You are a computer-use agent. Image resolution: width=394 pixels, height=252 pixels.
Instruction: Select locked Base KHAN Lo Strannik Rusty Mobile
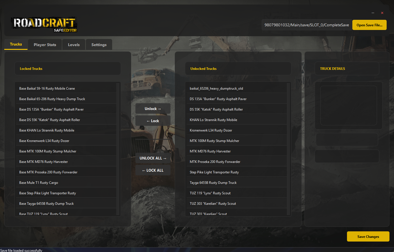(x=66, y=130)
